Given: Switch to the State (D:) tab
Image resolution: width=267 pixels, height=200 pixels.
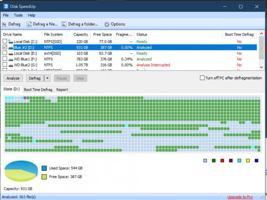Looking at the screenshot, I should tap(12, 89).
